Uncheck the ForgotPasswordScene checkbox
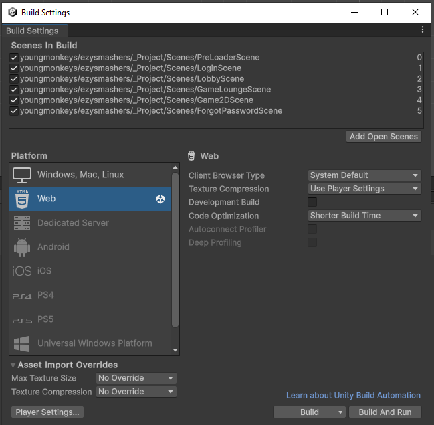This screenshot has height=425, width=434. (x=14, y=111)
